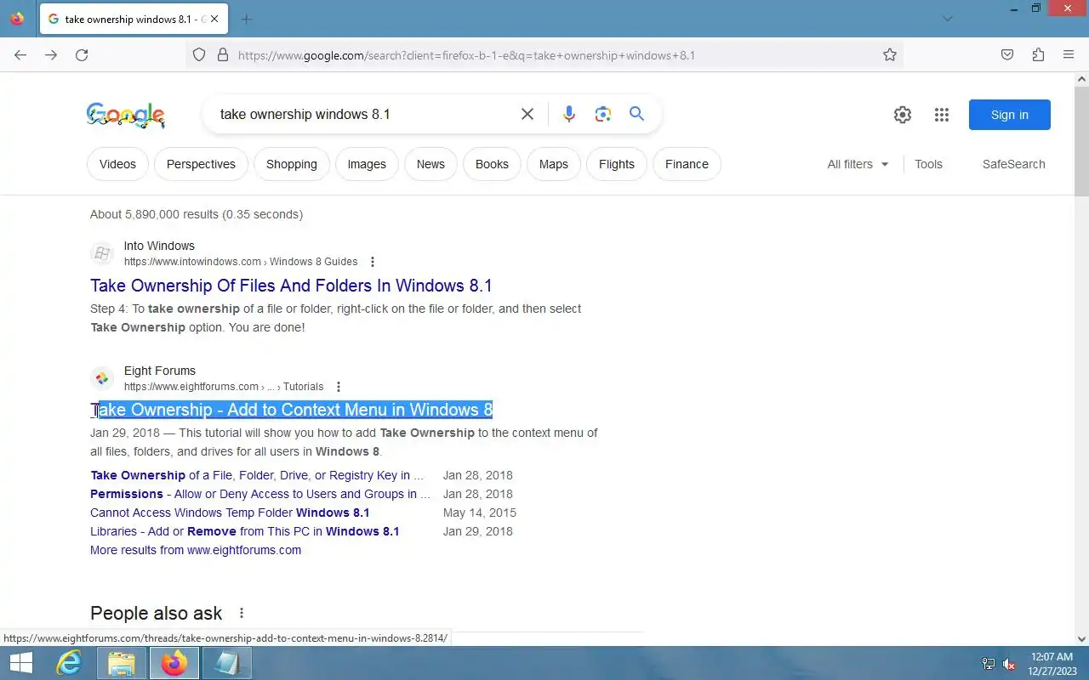Viewport: 1089px width, 680px height.
Task: Go back with the browser back arrow
Action: [x=20, y=55]
